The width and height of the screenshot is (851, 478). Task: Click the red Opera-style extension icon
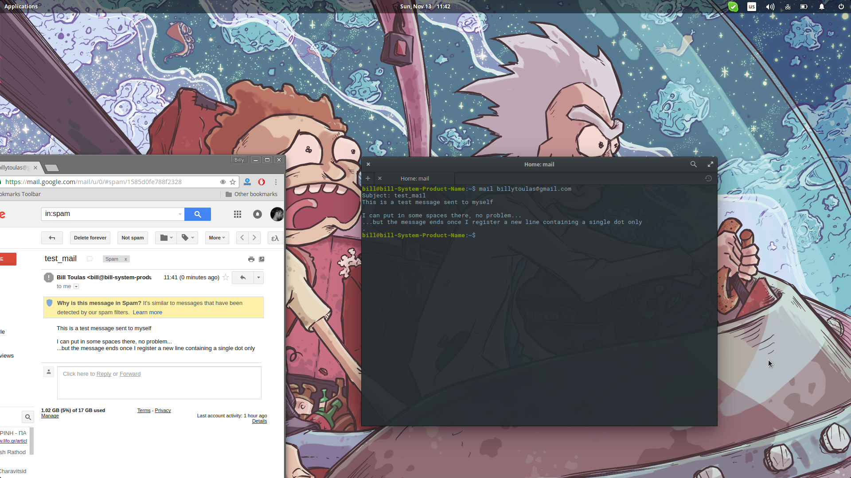(x=262, y=182)
